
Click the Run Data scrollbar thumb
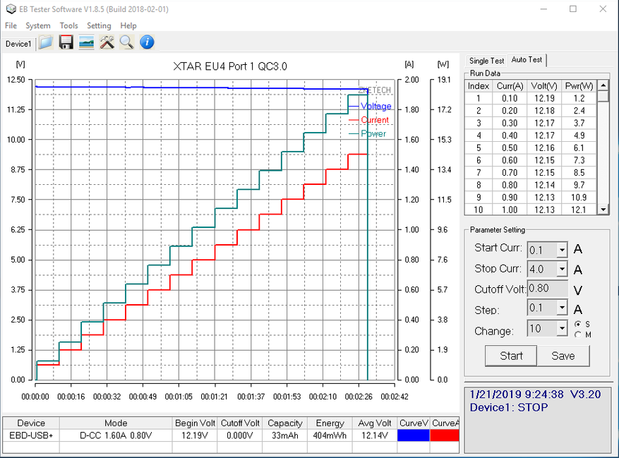pos(603,97)
